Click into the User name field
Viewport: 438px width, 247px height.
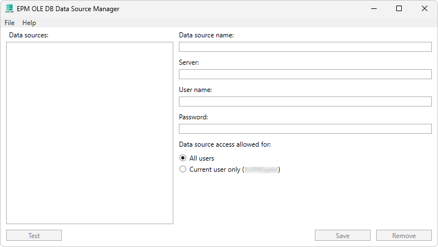pos(305,101)
